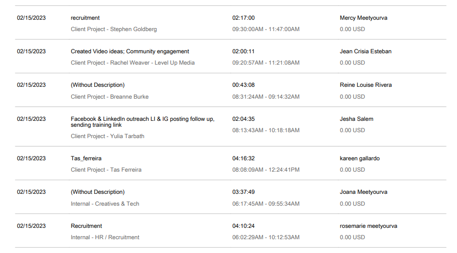Screen dimensions: 457x253
Task: Click Jean Crisia Esteban name
Action: [366, 51]
